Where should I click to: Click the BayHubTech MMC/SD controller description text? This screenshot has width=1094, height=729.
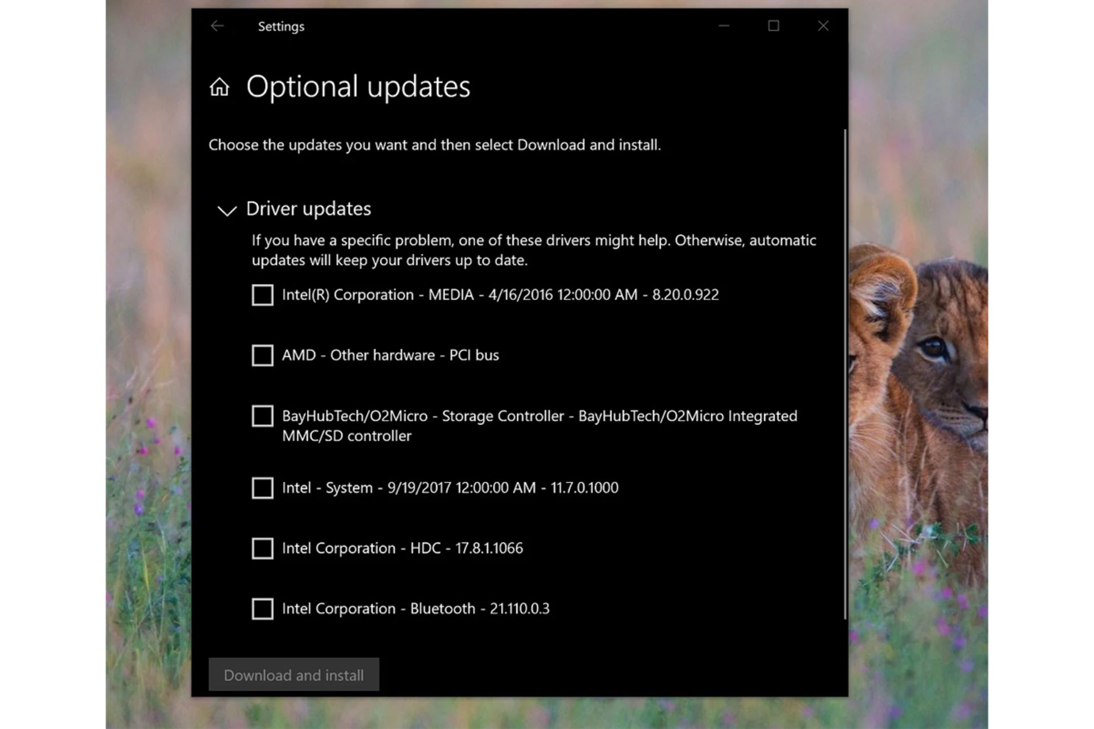point(346,436)
